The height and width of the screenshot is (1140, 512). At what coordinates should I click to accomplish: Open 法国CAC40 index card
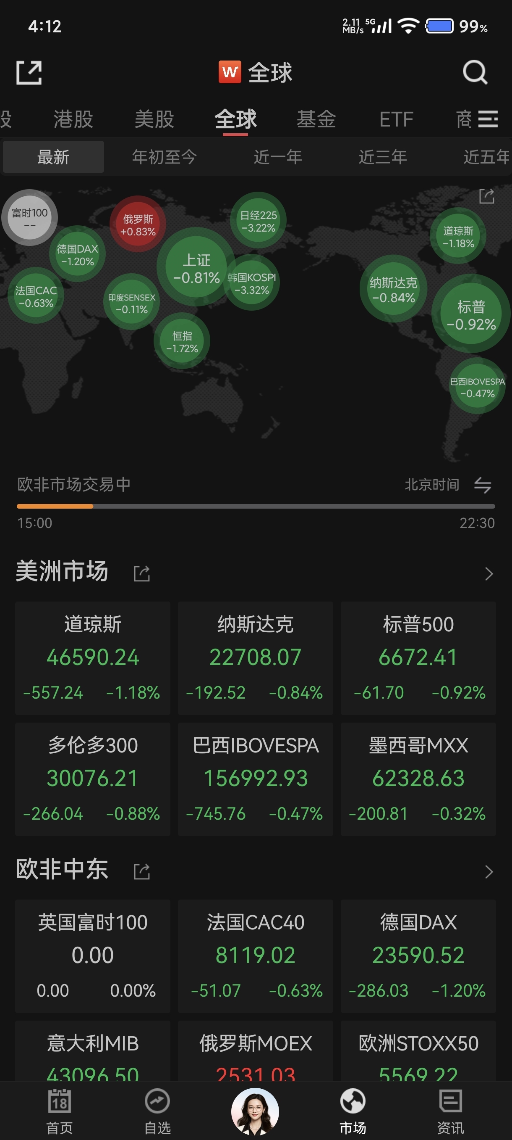click(x=255, y=956)
